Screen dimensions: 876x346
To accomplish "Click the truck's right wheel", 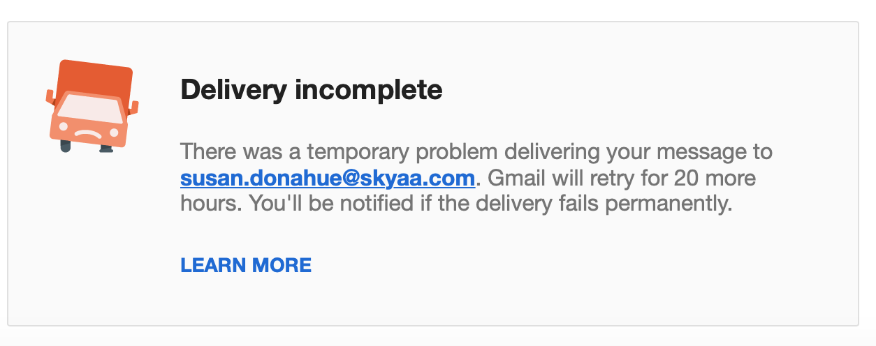I will pyautogui.click(x=106, y=149).
